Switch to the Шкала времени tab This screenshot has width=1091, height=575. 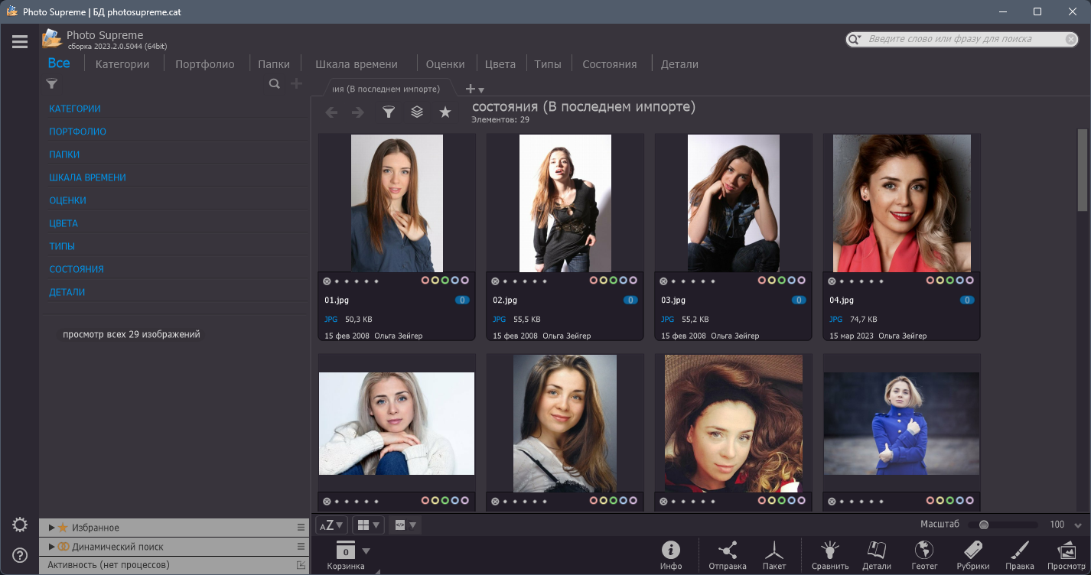tap(357, 64)
